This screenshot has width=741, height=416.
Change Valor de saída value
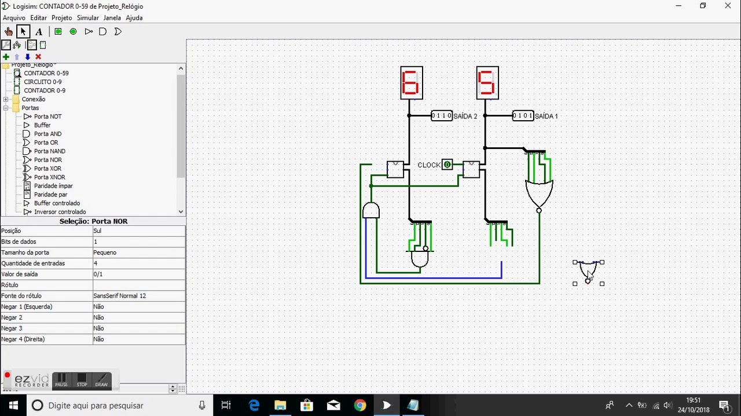[x=139, y=274]
